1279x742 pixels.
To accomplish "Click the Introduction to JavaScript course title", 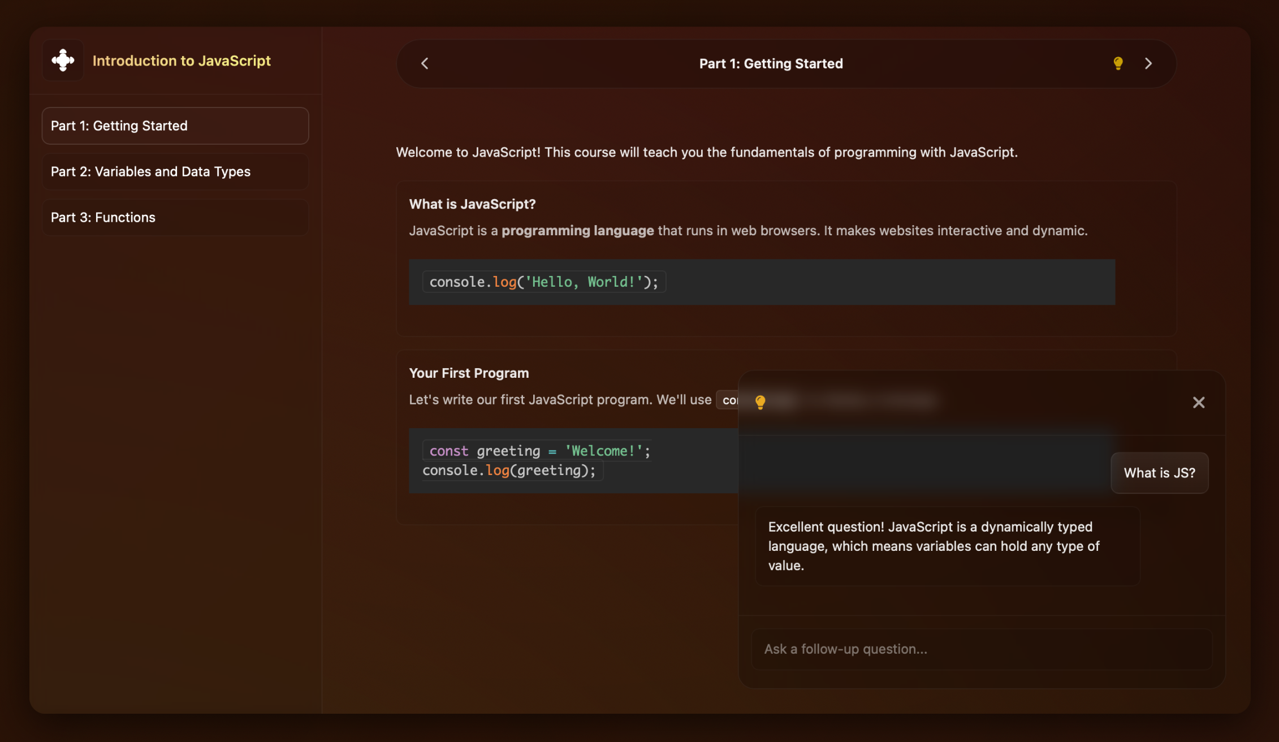I will (x=182, y=61).
